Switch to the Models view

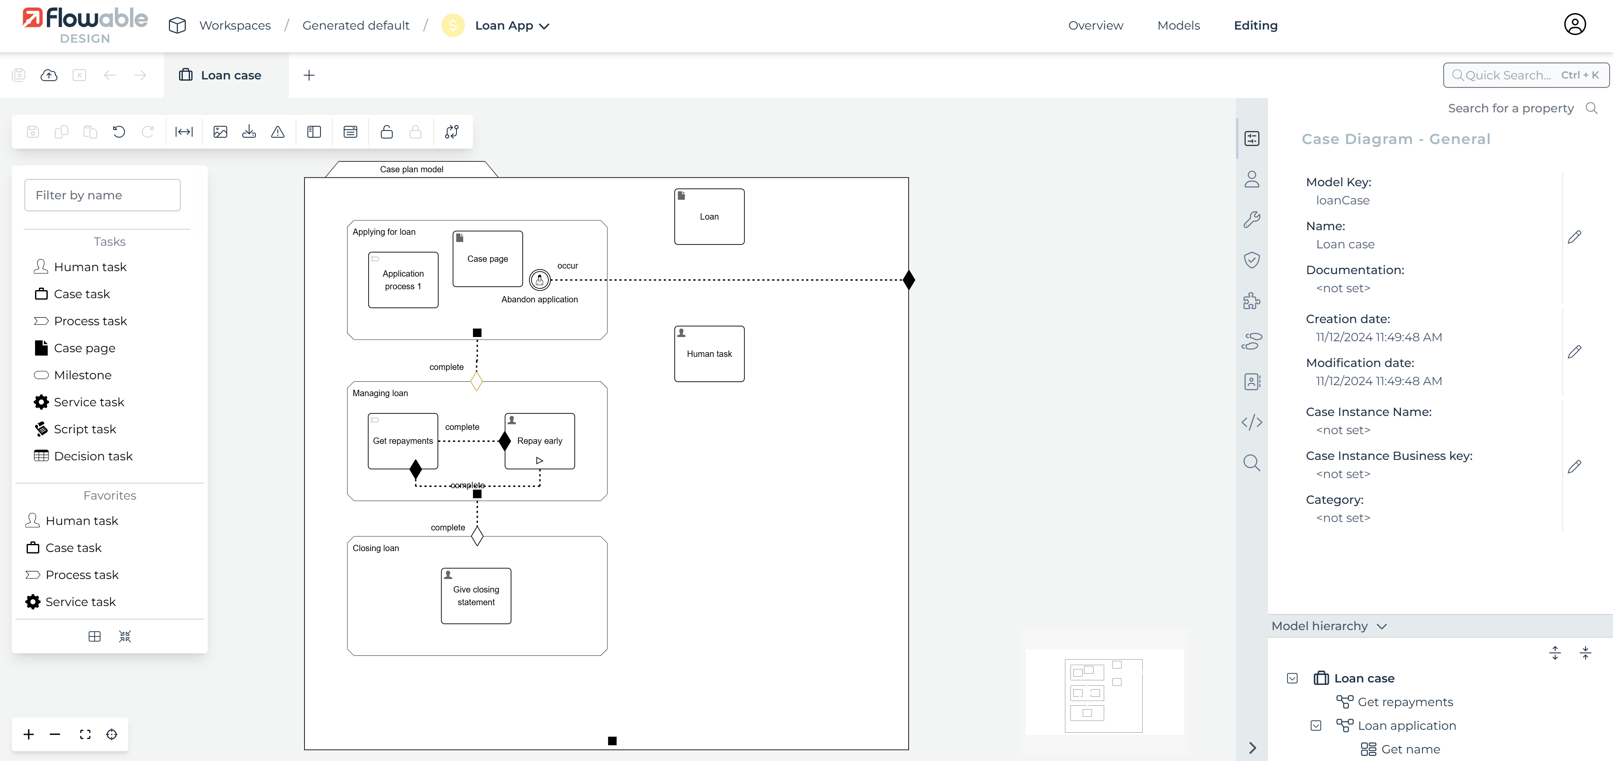[x=1179, y=26]
